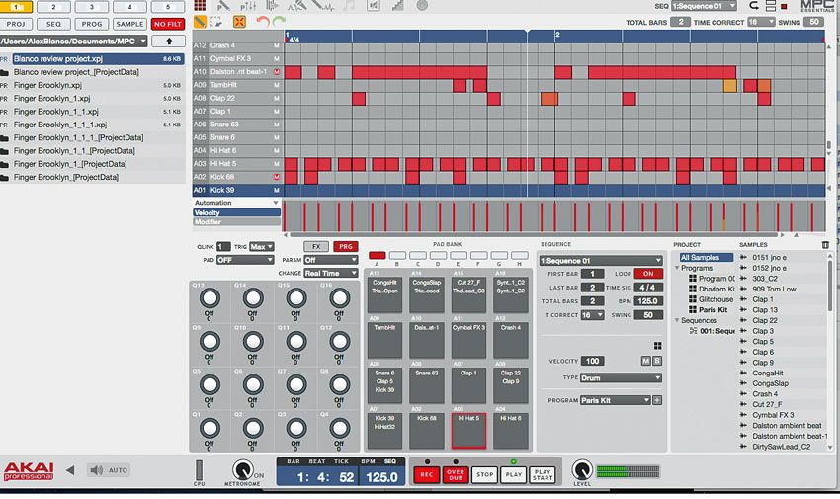Toggle the NO FILT filter button
This screenshot has width=840, height=499.
pos(168,24)
